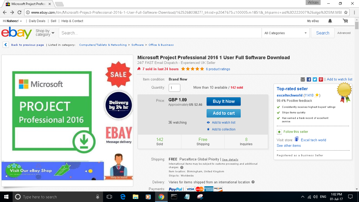The height and width of the screenshot is (202, 359).
Task: Reload the eBay page
Action: point(19,12)
